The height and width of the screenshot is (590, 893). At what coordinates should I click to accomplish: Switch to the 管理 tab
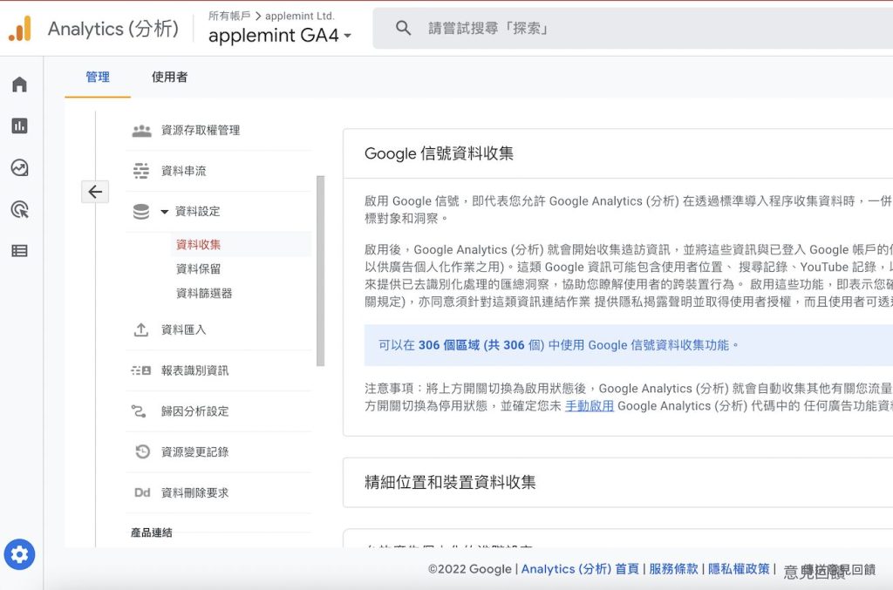(x=98, y=77)
